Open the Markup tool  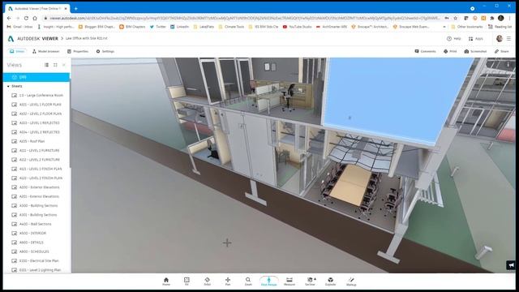click(351, 281)
